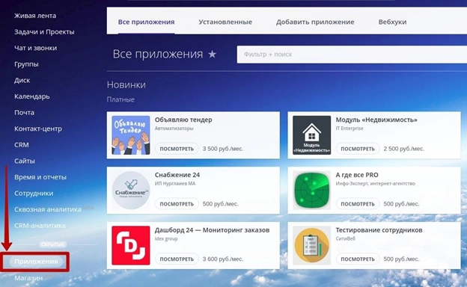Open the Объявляю тендер app icon

click(131, 135)
